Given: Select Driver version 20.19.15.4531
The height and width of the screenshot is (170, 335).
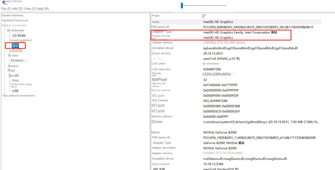Looking at the screenshot, I should coord(213,53).
